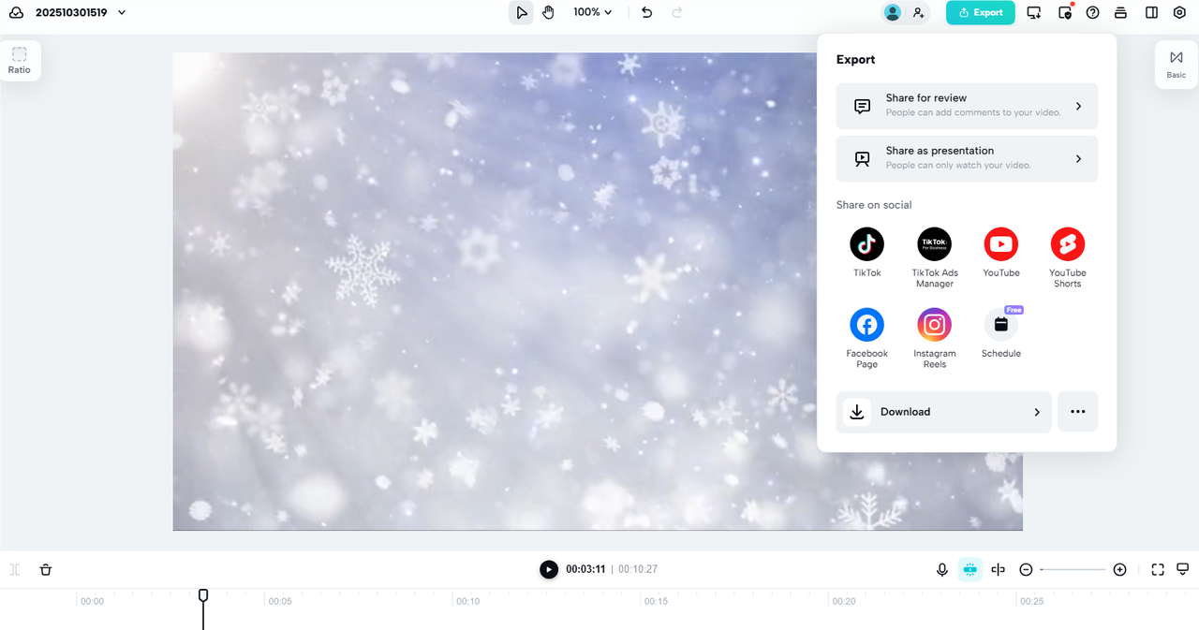Click the help question mark icon
Screen dimensions: 1199x630
tap(1092, 12)
